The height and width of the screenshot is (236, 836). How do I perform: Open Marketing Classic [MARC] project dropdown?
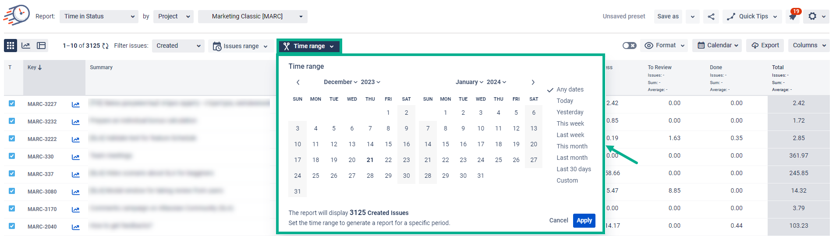[x=253, y=17]
